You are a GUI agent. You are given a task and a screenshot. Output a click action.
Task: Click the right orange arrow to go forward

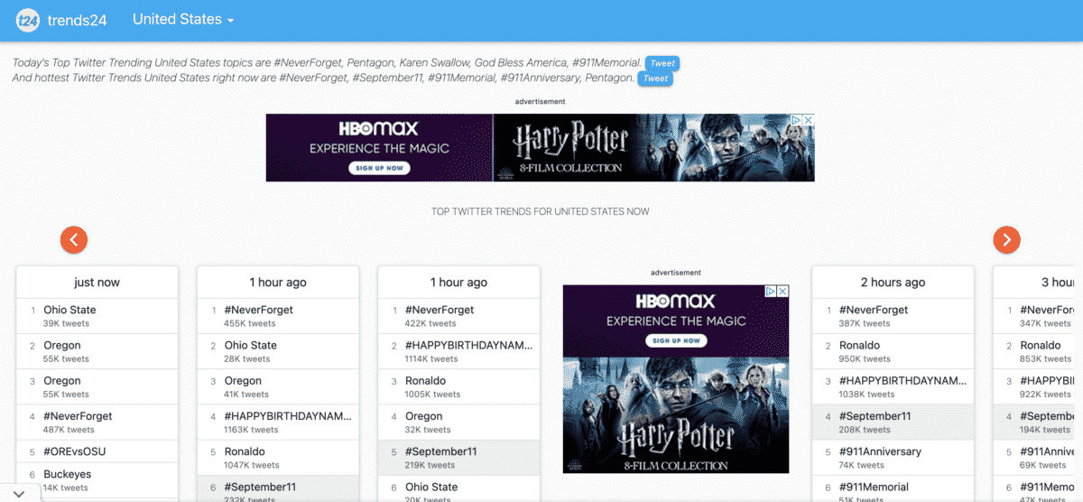(1006, 239)
